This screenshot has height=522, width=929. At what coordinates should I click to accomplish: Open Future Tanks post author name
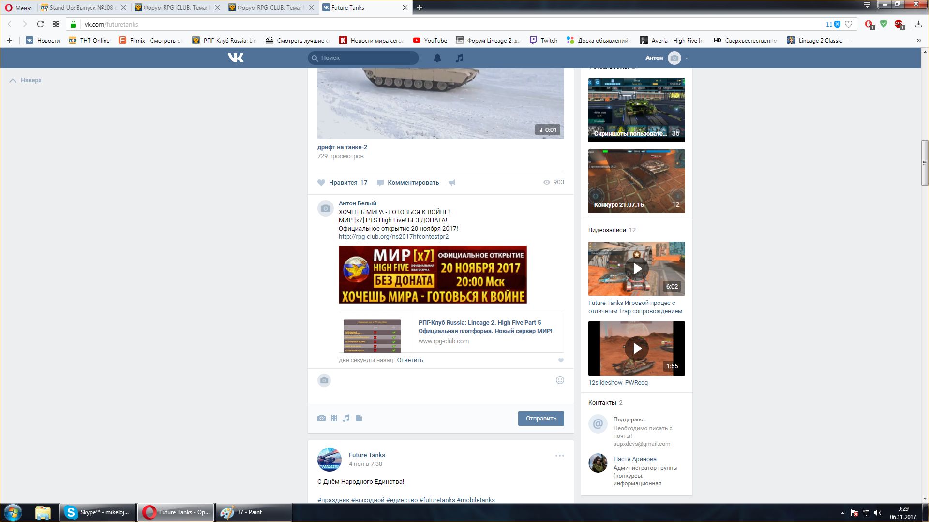pyautogui.click(x=367, y=455)
